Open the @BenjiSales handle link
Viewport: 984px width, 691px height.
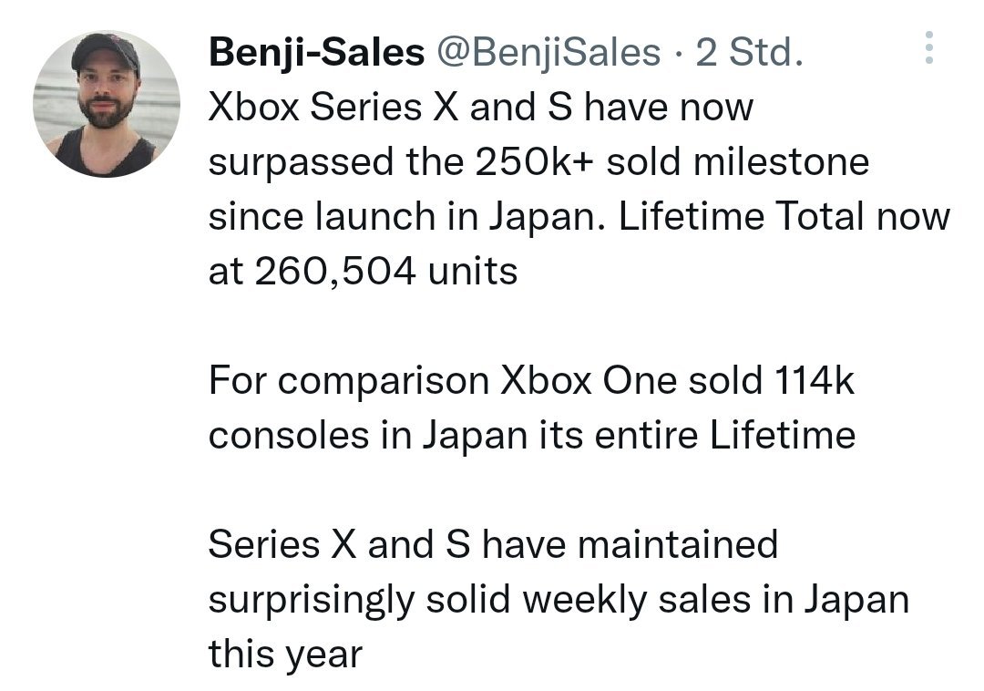[548, 51]
